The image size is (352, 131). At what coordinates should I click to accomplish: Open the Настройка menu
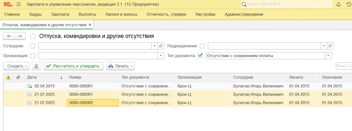click(206, 14)
